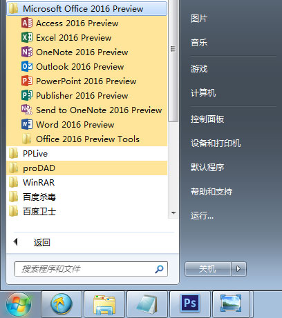The image size is (282, 318).
Task: Open the blue bird browser taskbar icon
Action: [62, 304]
